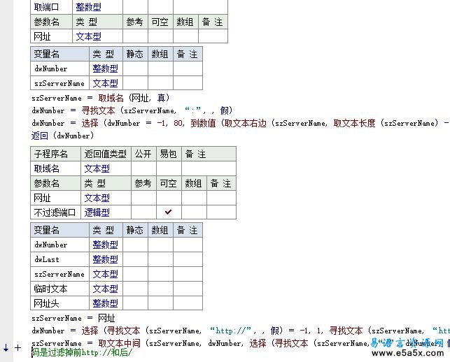Viewport: 450px width, 362px height.
Task: Click the 子程序名 header cell
Action: (x=56, y=154)
